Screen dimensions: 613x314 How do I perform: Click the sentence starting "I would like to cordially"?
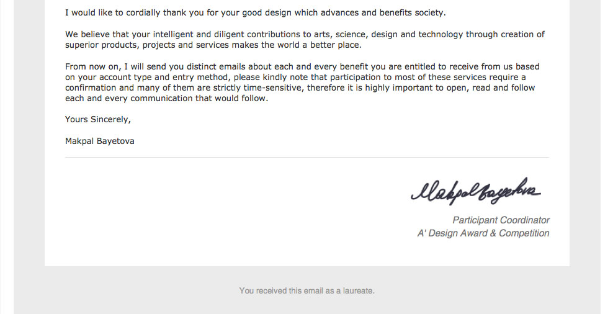click(x=255, y=12)
